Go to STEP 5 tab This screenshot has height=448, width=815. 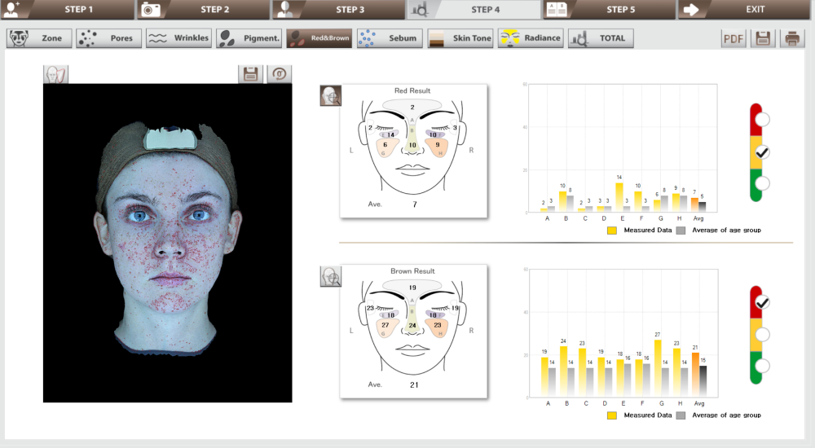click(610, 10)
